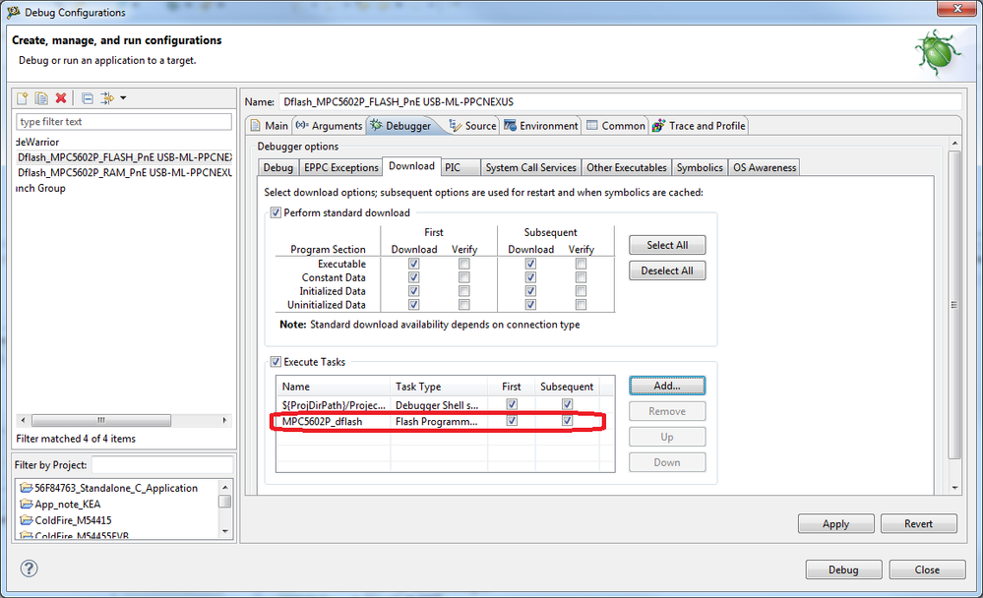Image resolution: width=983 pixels, height=598 pixels.
Task: Click the project list scroll down arrow
Action: [225, 531]
